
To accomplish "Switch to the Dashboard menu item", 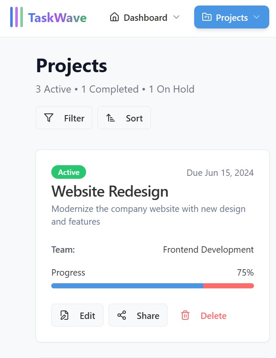I will tap(145, 17).
